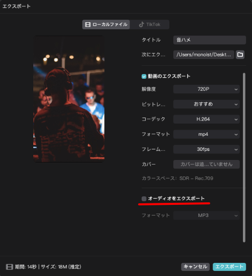
Task: Click the エクスポート button at bottom
Action: [x=229, y=267]
